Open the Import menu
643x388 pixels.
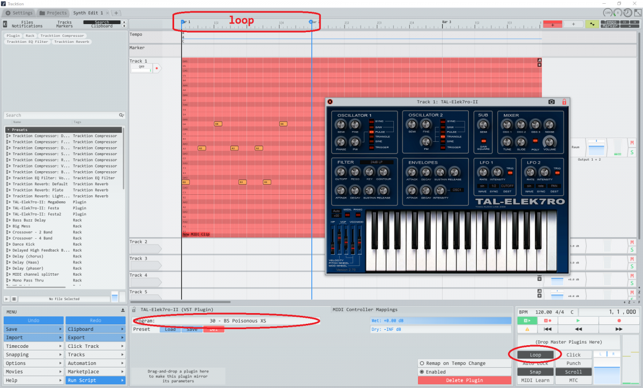[34, 338]
